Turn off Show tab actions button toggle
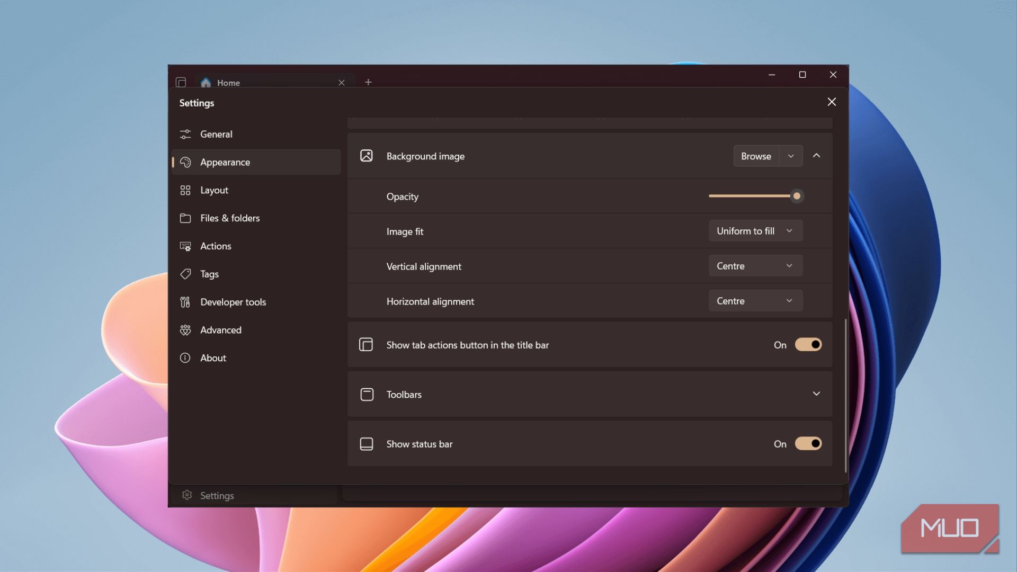Image resolution: width=1017 pixels, height=572 pixels. point(808,345)
